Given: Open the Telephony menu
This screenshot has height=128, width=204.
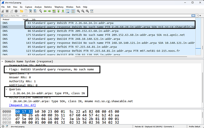Looking at the screenshot, I should click(59, 7).
